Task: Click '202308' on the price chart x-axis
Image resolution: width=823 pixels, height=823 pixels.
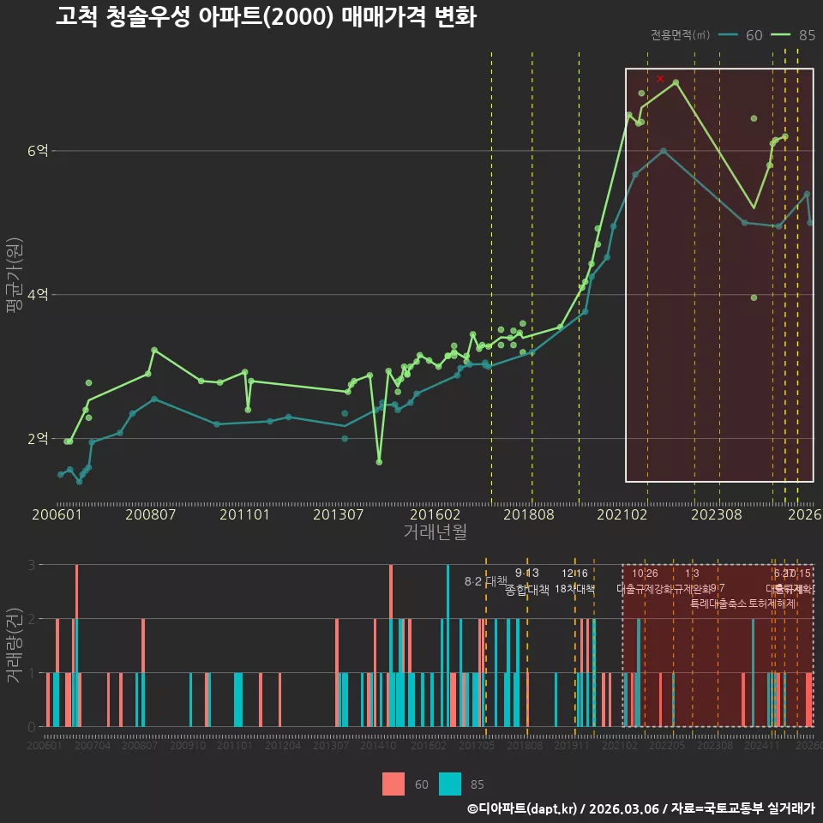Action: (x=717, y=514)
